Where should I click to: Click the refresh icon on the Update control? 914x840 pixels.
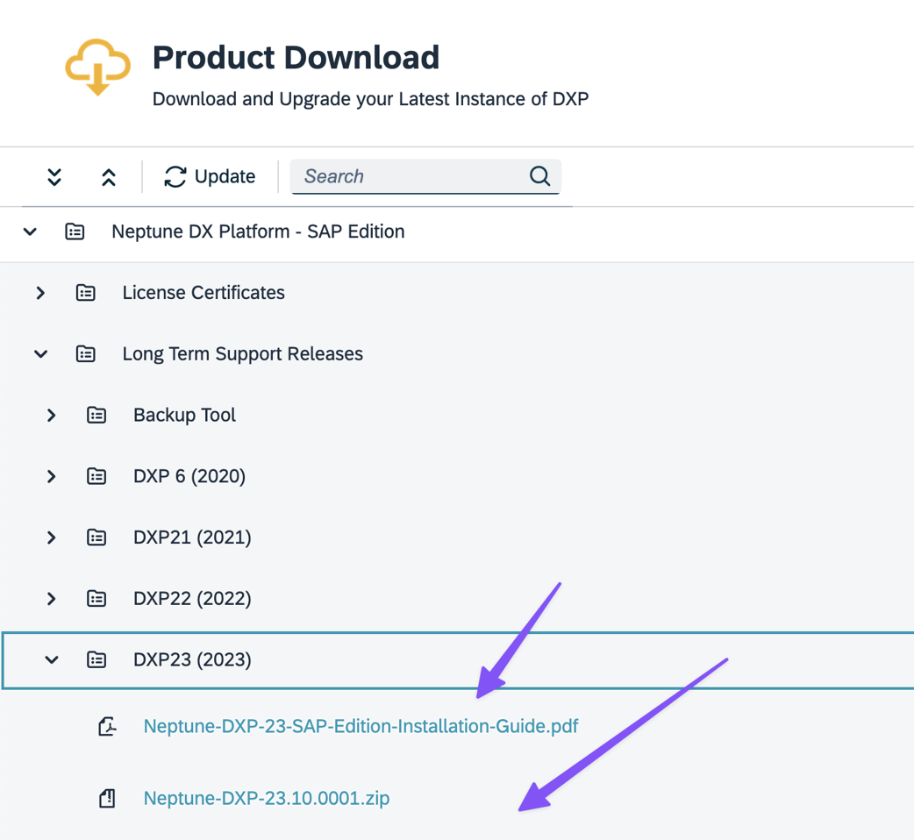pos(174,176)
